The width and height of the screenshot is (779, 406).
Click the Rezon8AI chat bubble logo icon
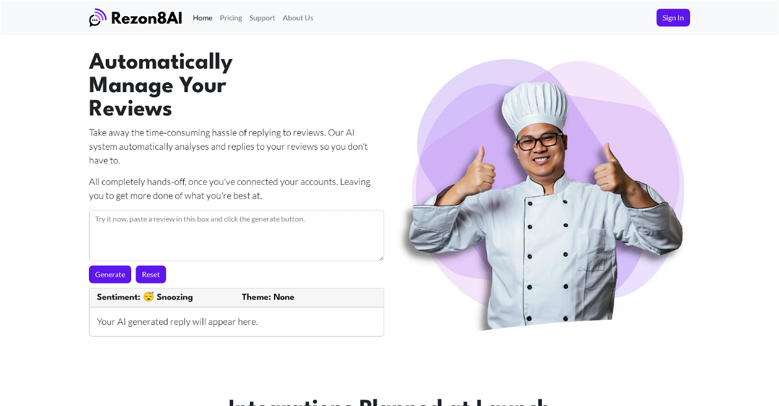(x=97, y=18)
